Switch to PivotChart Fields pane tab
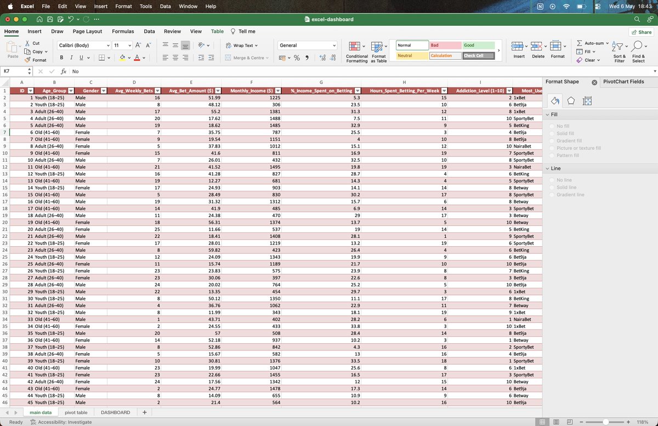Viewport: 658px width, 426px height. [623, 82]
